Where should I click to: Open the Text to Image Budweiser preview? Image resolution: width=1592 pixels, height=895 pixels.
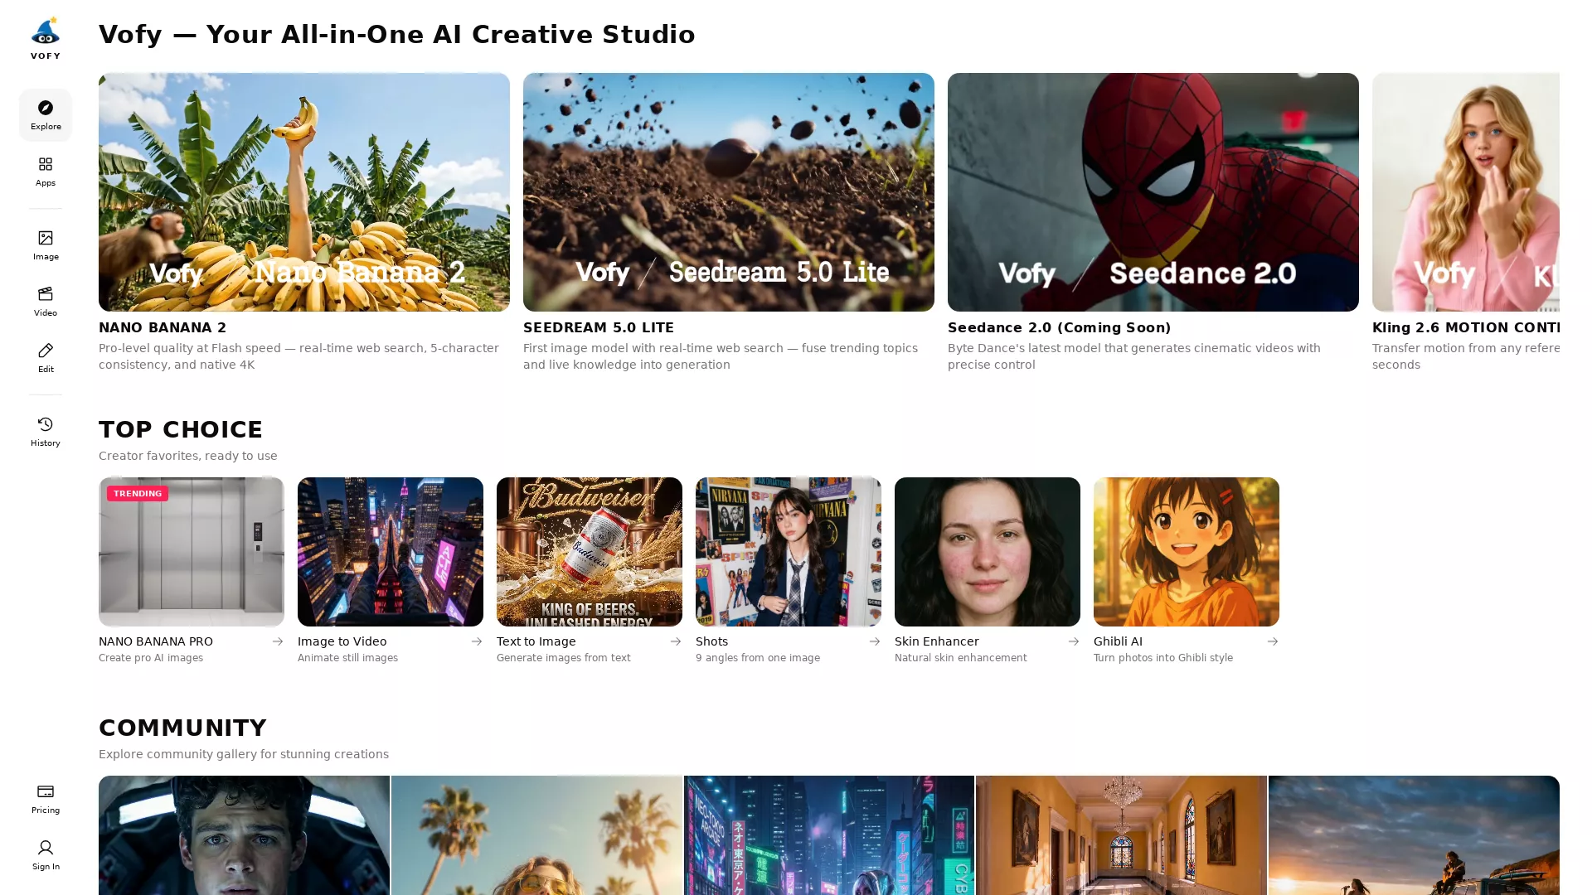coord(589,551)
